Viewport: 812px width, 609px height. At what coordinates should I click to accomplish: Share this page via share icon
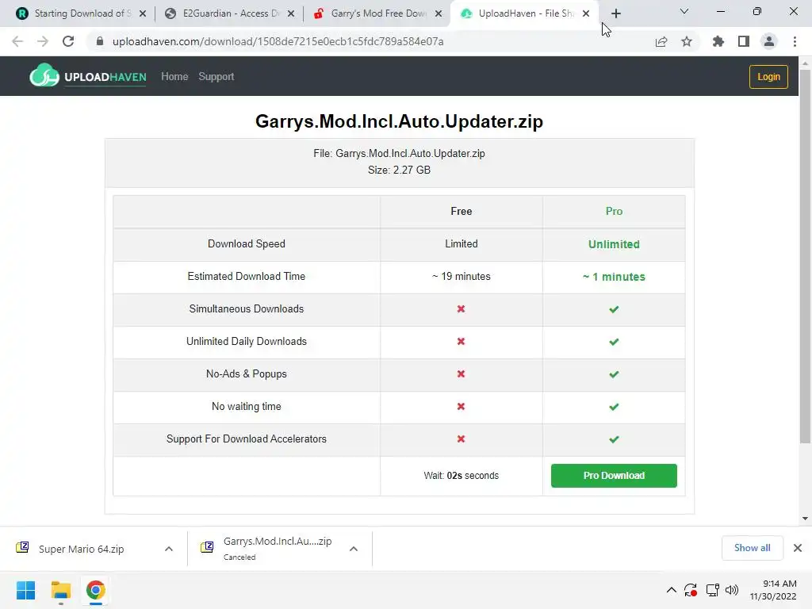[x=661, y=41]
